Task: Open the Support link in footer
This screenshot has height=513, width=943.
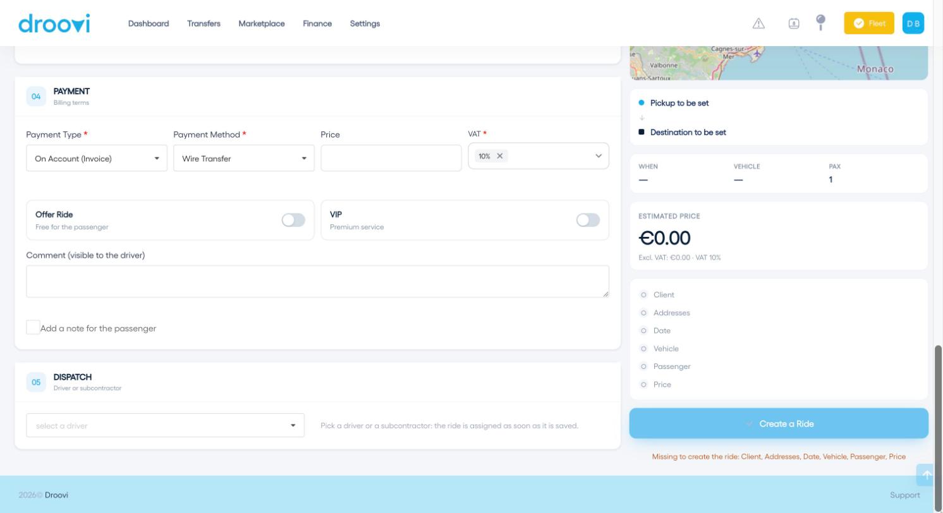Action: point(904,495)
